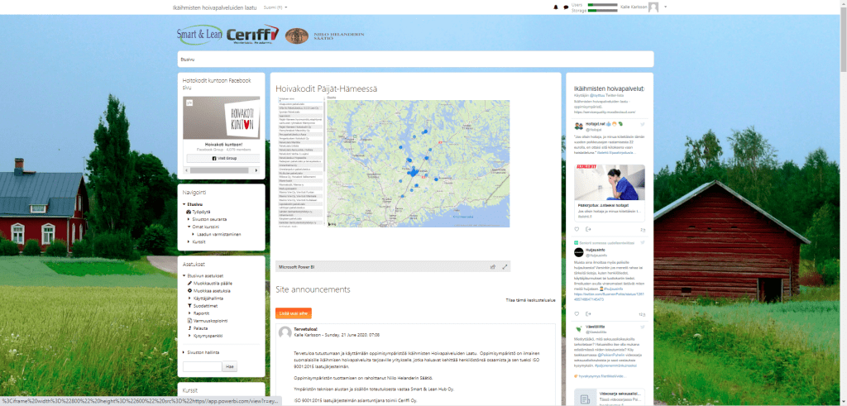Open user menu dropdown arrow

click(x=665, y=7)
